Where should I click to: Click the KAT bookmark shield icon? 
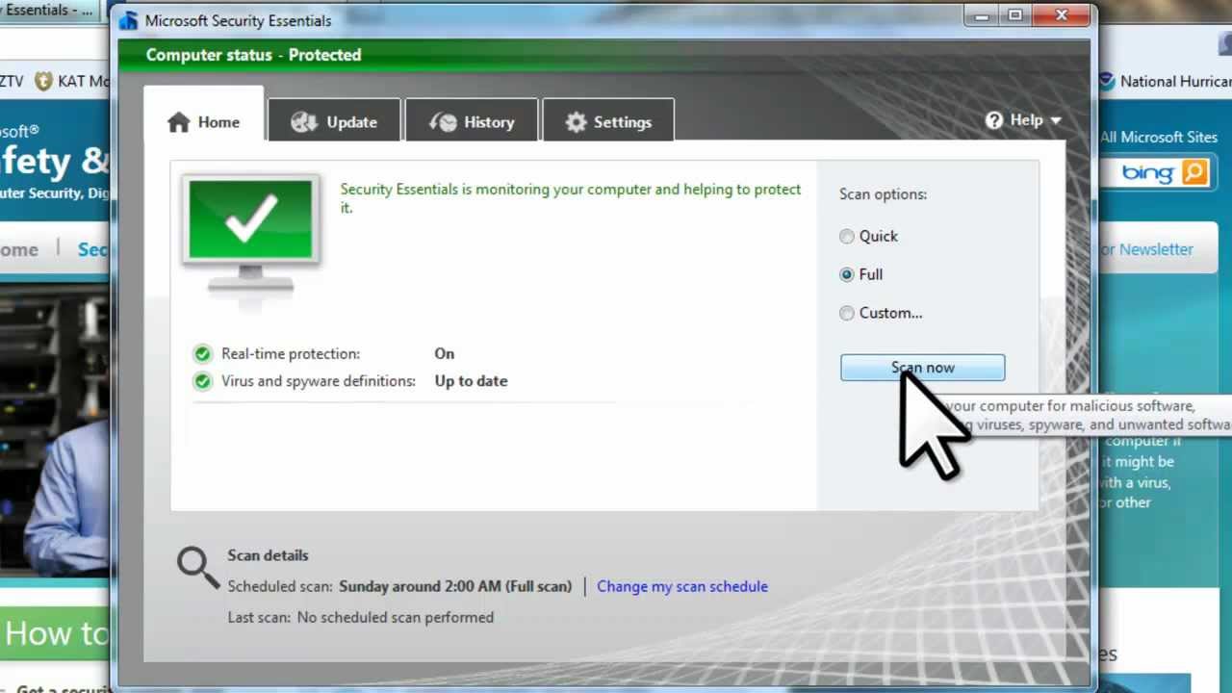click(43, 81)
